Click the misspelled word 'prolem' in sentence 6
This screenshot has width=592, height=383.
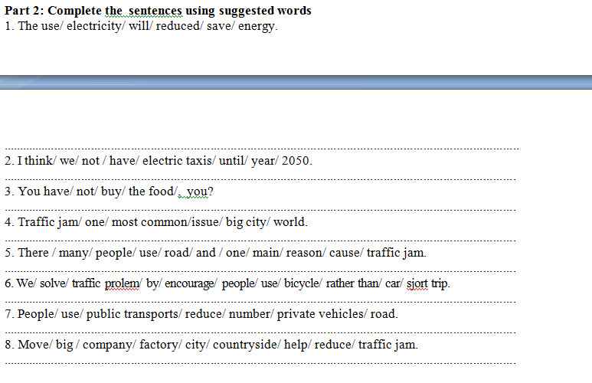(122, 283)
